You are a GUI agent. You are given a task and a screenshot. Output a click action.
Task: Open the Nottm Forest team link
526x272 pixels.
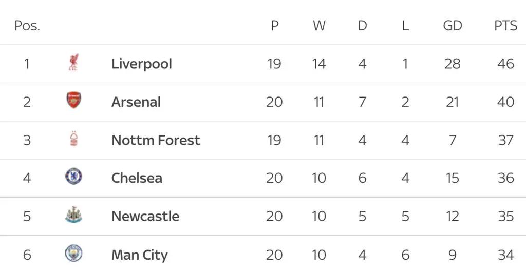156,140
